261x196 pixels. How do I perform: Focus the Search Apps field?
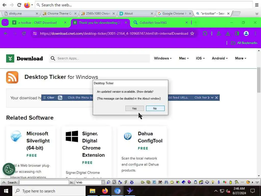(x=99, y=58)
